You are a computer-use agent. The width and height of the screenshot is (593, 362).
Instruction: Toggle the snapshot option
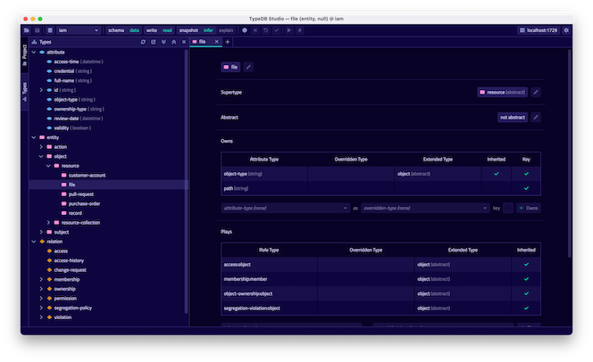coord(188,30)
